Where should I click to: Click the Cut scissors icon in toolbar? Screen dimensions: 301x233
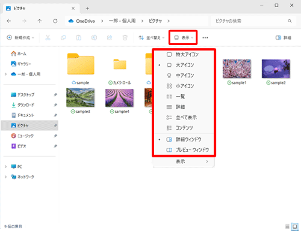(x=48, y=38)
